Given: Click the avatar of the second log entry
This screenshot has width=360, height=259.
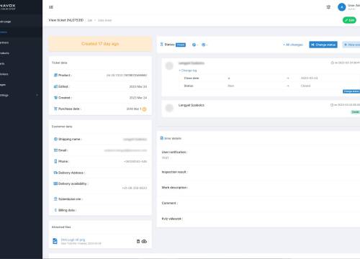Looking at the screenshot, I should point(169,108).
